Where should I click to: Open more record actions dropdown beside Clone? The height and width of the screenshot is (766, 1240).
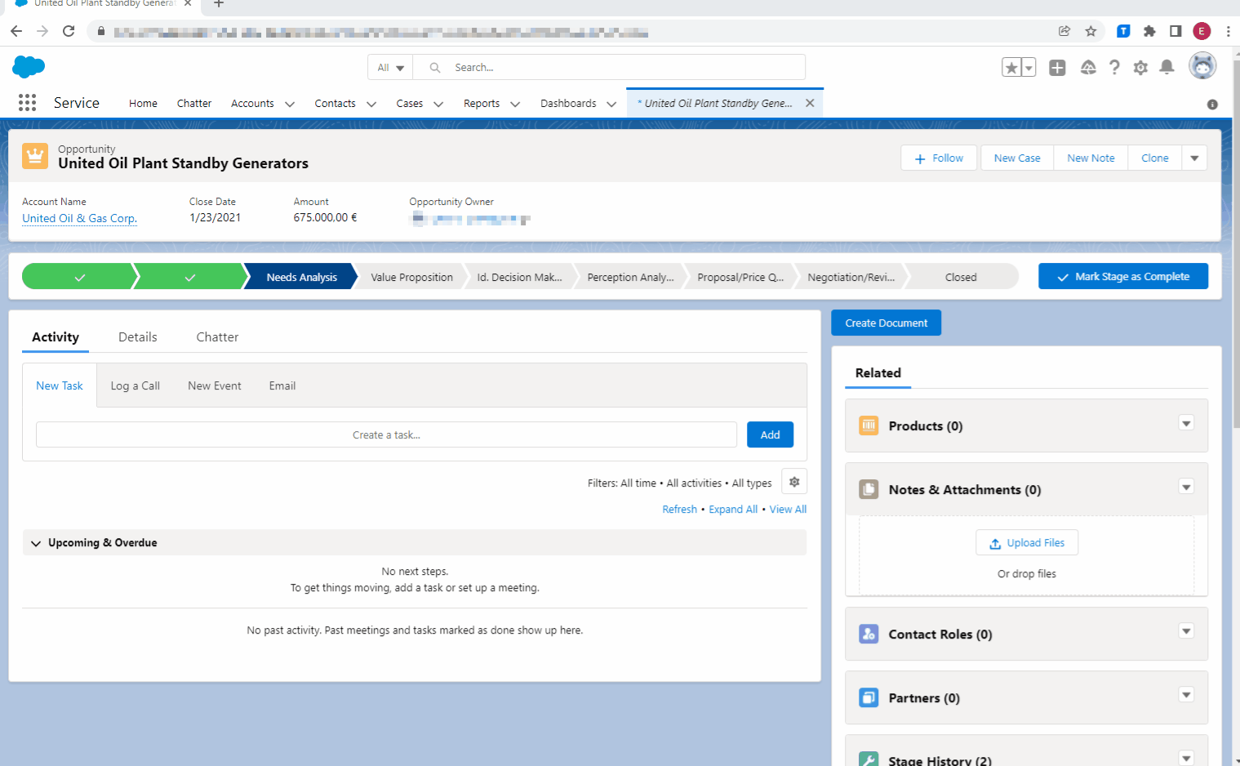pyautogui.click(x=1194, y=158)
